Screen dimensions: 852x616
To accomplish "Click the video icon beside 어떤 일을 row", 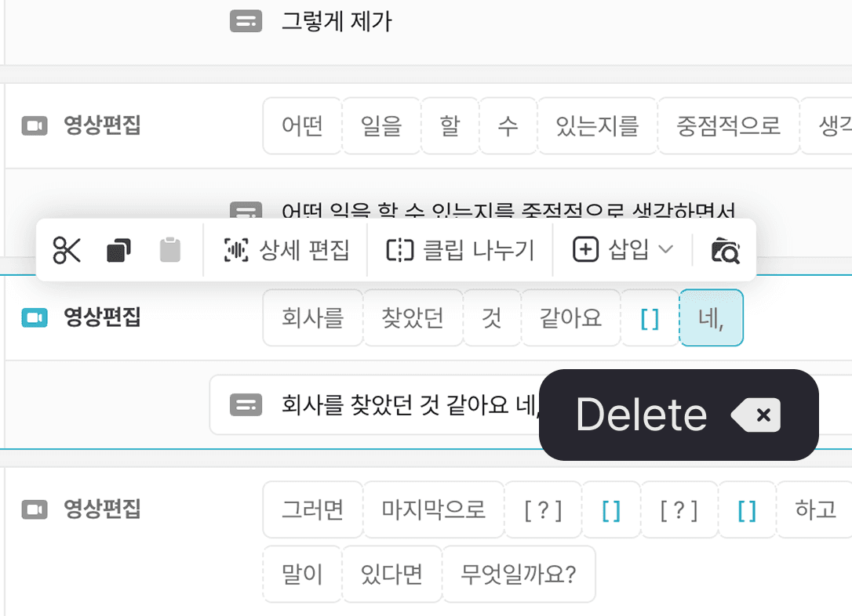I will tap(35, 126).
